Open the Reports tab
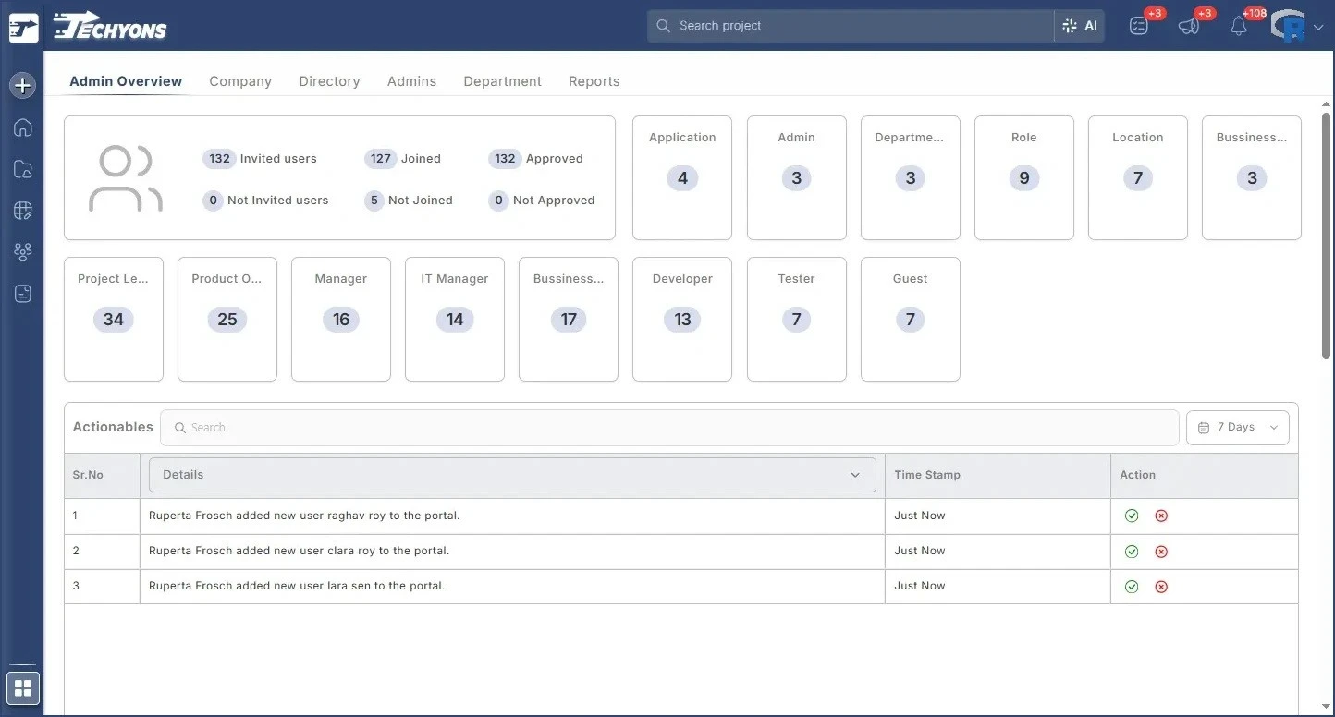 (594, 81)
